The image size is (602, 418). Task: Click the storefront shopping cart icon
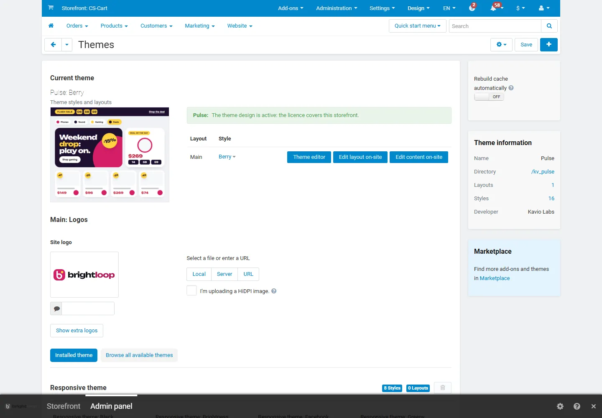click(x=51, y=8)
